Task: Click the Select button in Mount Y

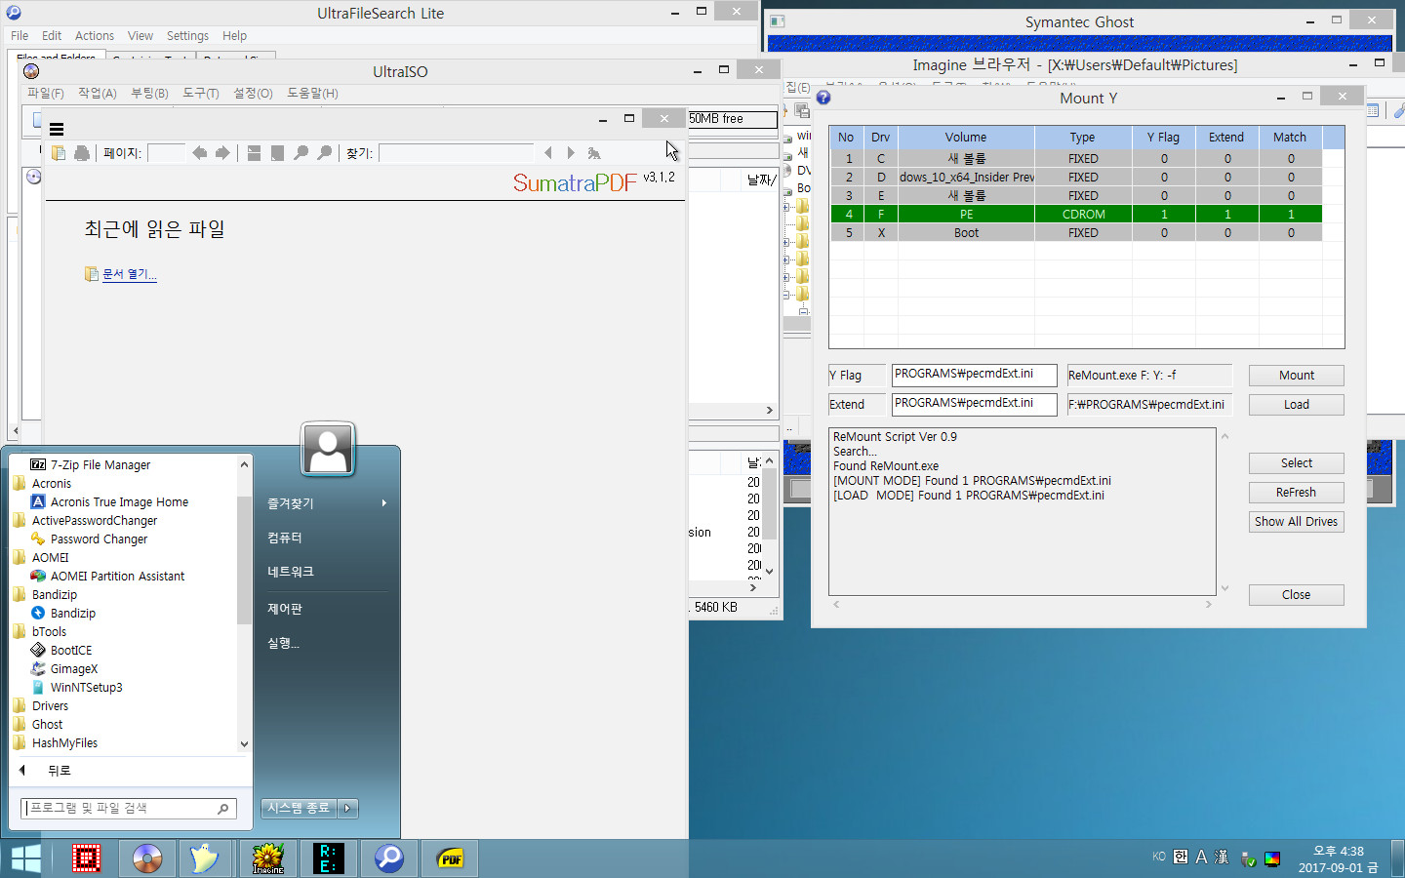Action: tap(1296, 463)
